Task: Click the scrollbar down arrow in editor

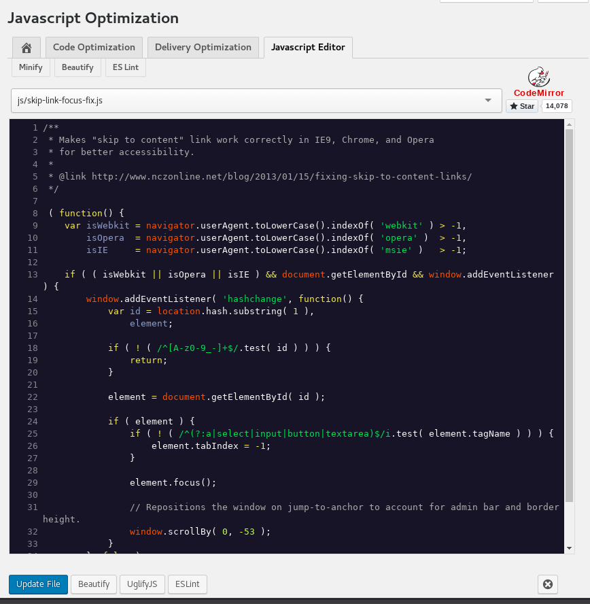Action: coord(570,548)
